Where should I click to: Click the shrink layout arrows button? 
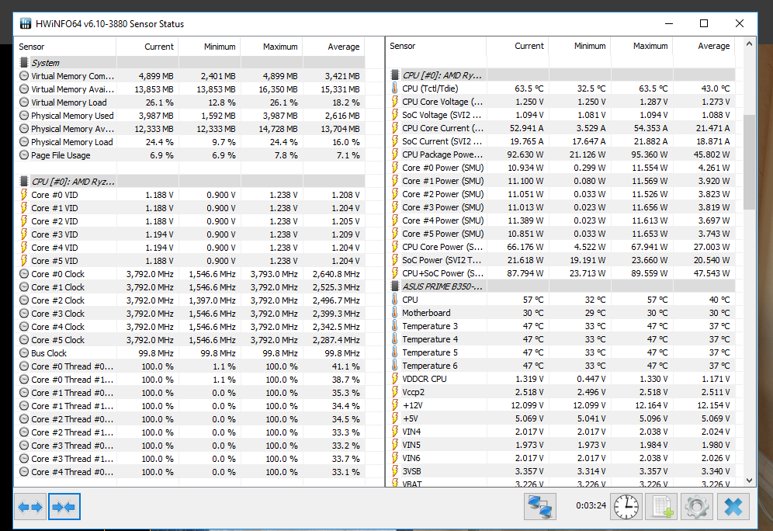pos(64,506)
